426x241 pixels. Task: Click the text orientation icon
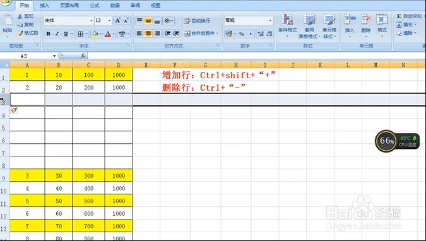point(168,21)
